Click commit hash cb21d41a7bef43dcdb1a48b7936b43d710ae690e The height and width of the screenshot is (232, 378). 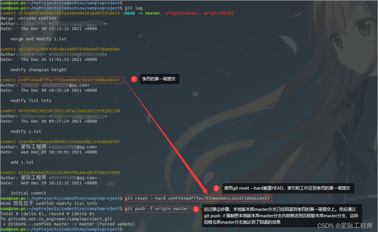(69, 49)
